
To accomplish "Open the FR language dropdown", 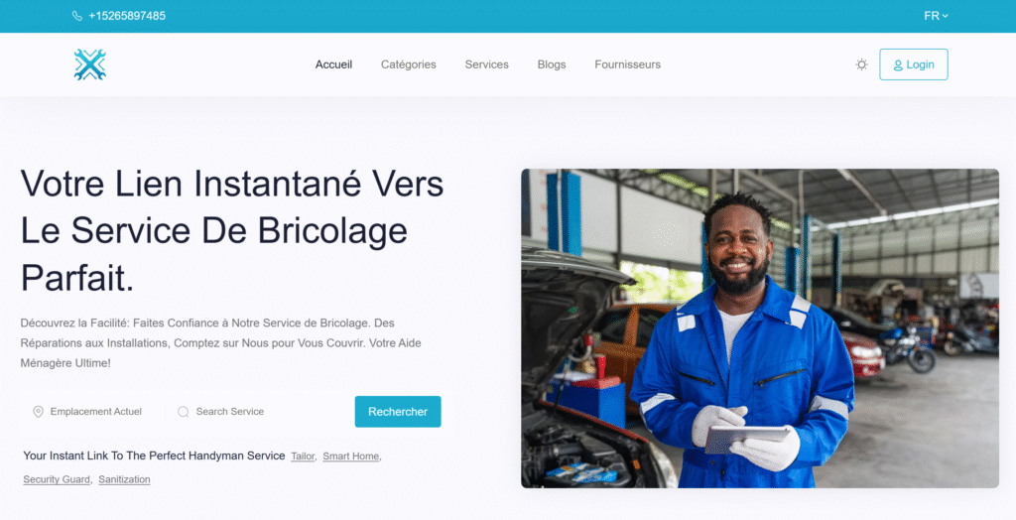I will [936, 16].
